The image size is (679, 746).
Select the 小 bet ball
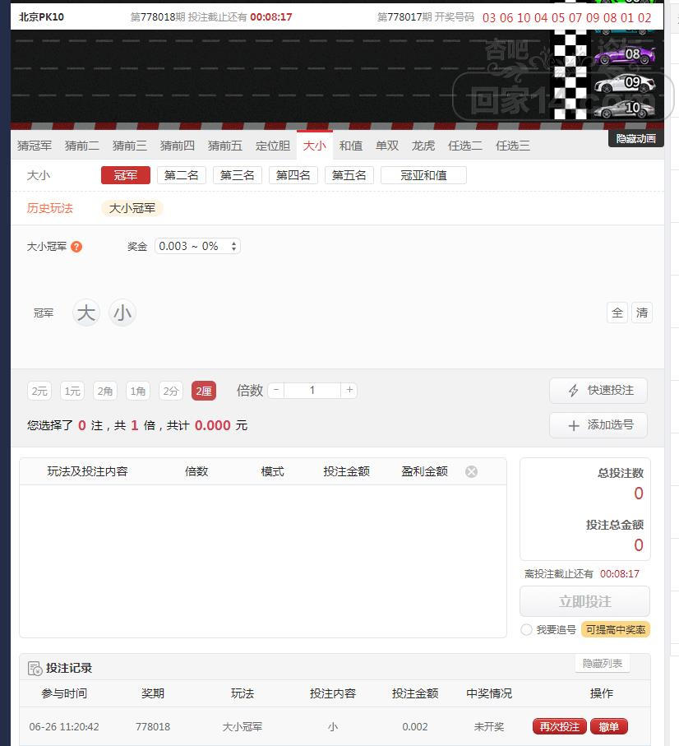point(122,313)
